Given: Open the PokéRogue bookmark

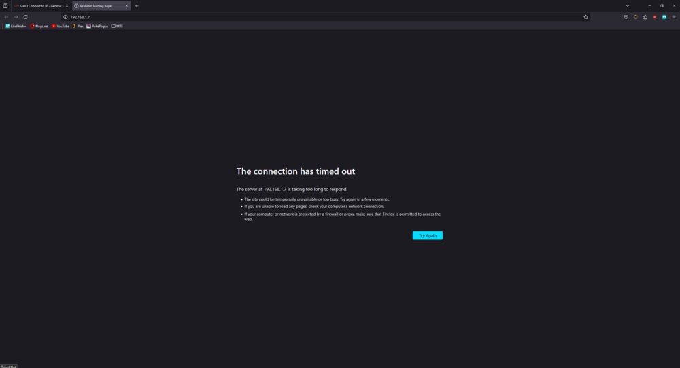Looking at the screenshot, I should 97,26.
